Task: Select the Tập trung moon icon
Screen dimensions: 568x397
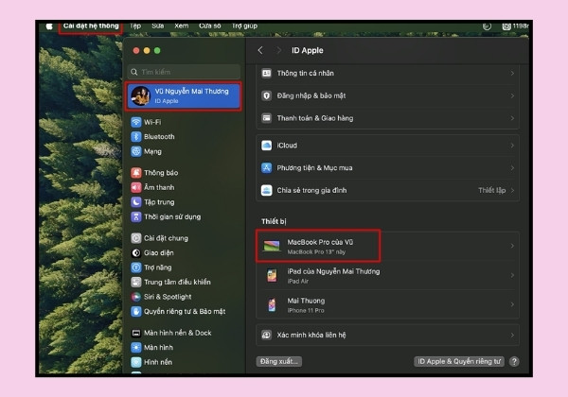Action: pyautogui.click(x=135, y=201)
